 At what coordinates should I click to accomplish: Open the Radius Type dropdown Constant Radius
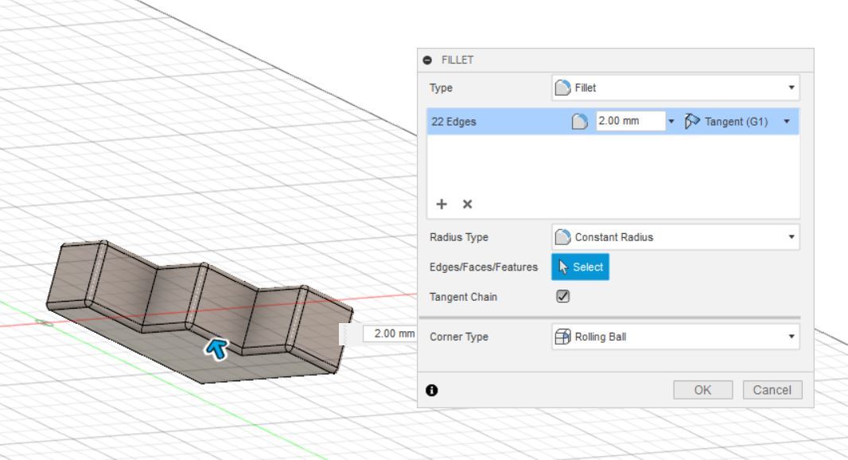pos(675,237)
